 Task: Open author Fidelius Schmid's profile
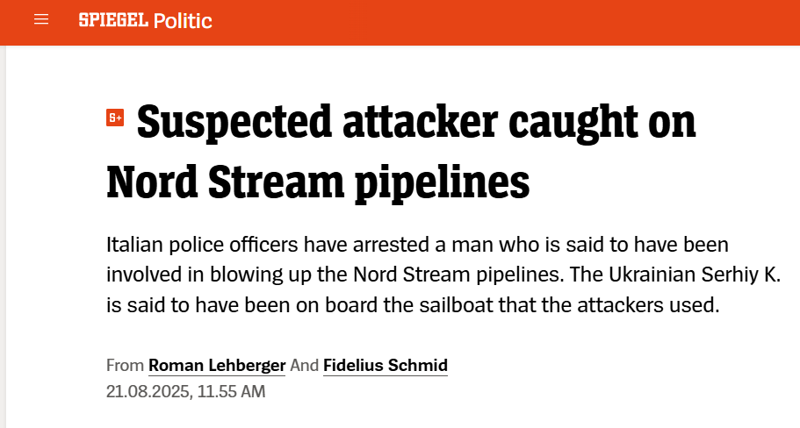click(x=386, y=365)
